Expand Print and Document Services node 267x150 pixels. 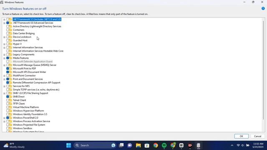[x=4, y=79]
